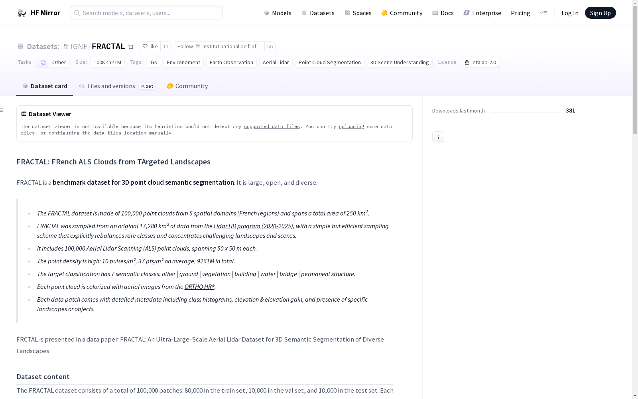
Task: Switch to the Community tab below title
Action: 187,86
